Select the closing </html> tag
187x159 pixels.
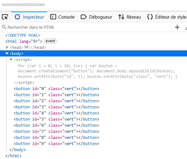tap(13, 156)
